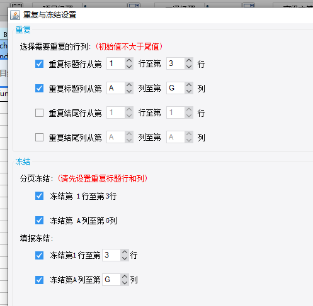The width and height of the screenshot is (313, 306).
Task: Click the 重复标题列 start column field showing A
Action: [116, 88]
